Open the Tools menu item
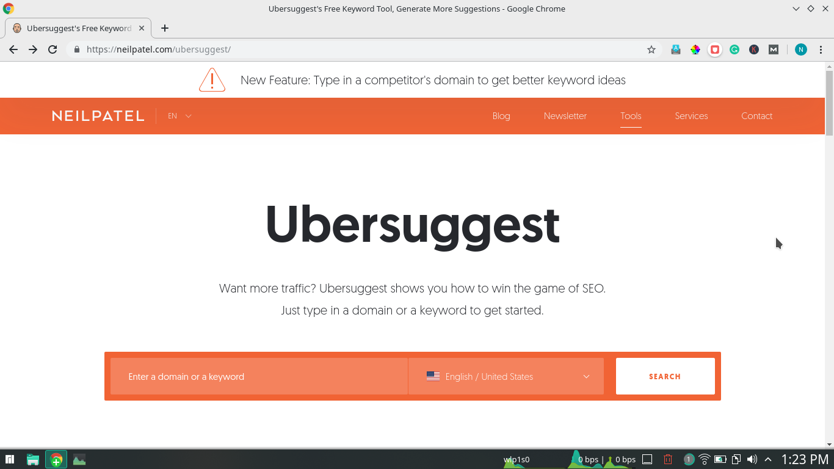The width and height of the screenshot is (834, 469). click(631, 116)
